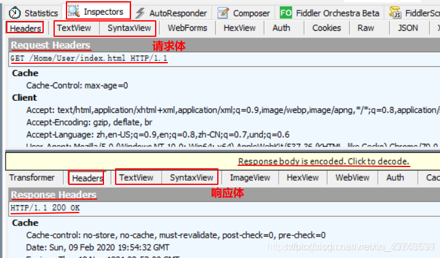The width and height of the screenshot is (440, 258).
Task: Click the GET /Home/User/index.html request line
Action: [x=89, y=58]
